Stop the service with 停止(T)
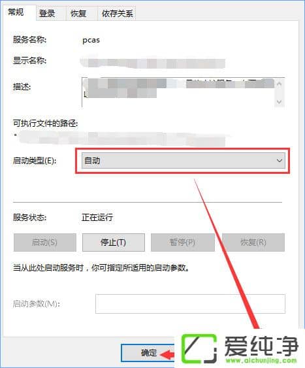The height and width of the screenshot is (368, 305). tap(114, 243)
